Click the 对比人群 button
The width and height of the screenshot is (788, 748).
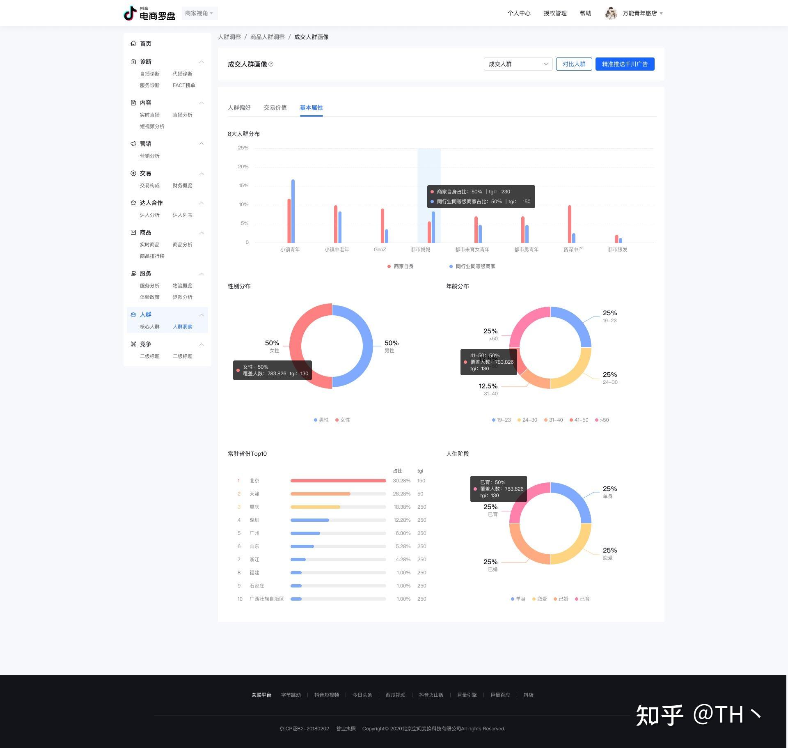[x=573, y=64]
